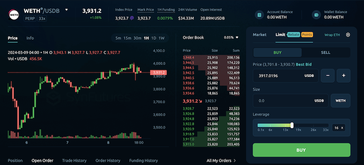
Task: Click the limit price input field
Action: tap(286, 75)
